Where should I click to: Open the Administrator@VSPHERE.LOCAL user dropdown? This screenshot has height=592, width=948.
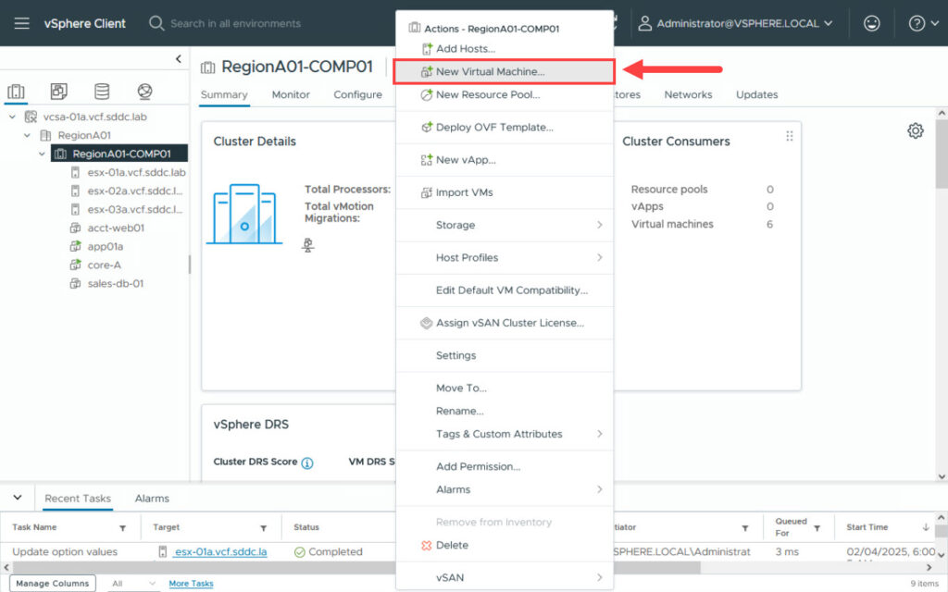(x=736, y=23)
